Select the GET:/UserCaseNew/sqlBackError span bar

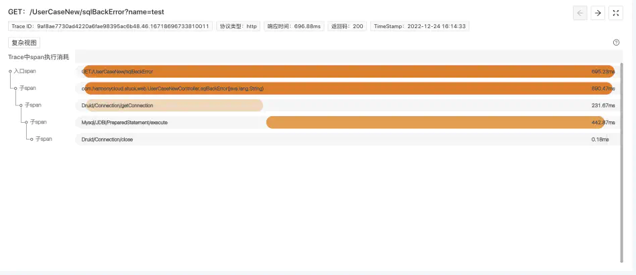348,71
